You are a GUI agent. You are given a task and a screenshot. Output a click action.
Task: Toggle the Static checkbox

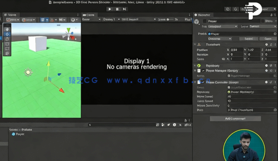(263, 21)
